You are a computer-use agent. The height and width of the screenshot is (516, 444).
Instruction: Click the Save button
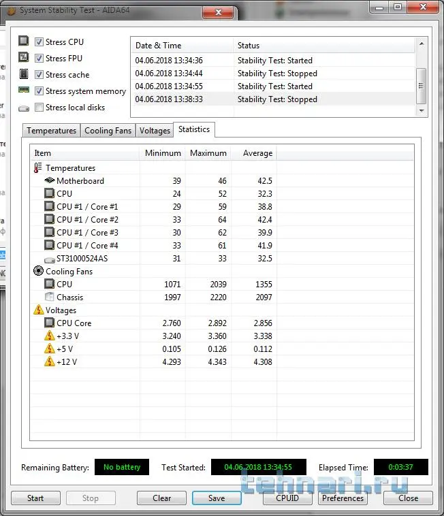point(217,498)
